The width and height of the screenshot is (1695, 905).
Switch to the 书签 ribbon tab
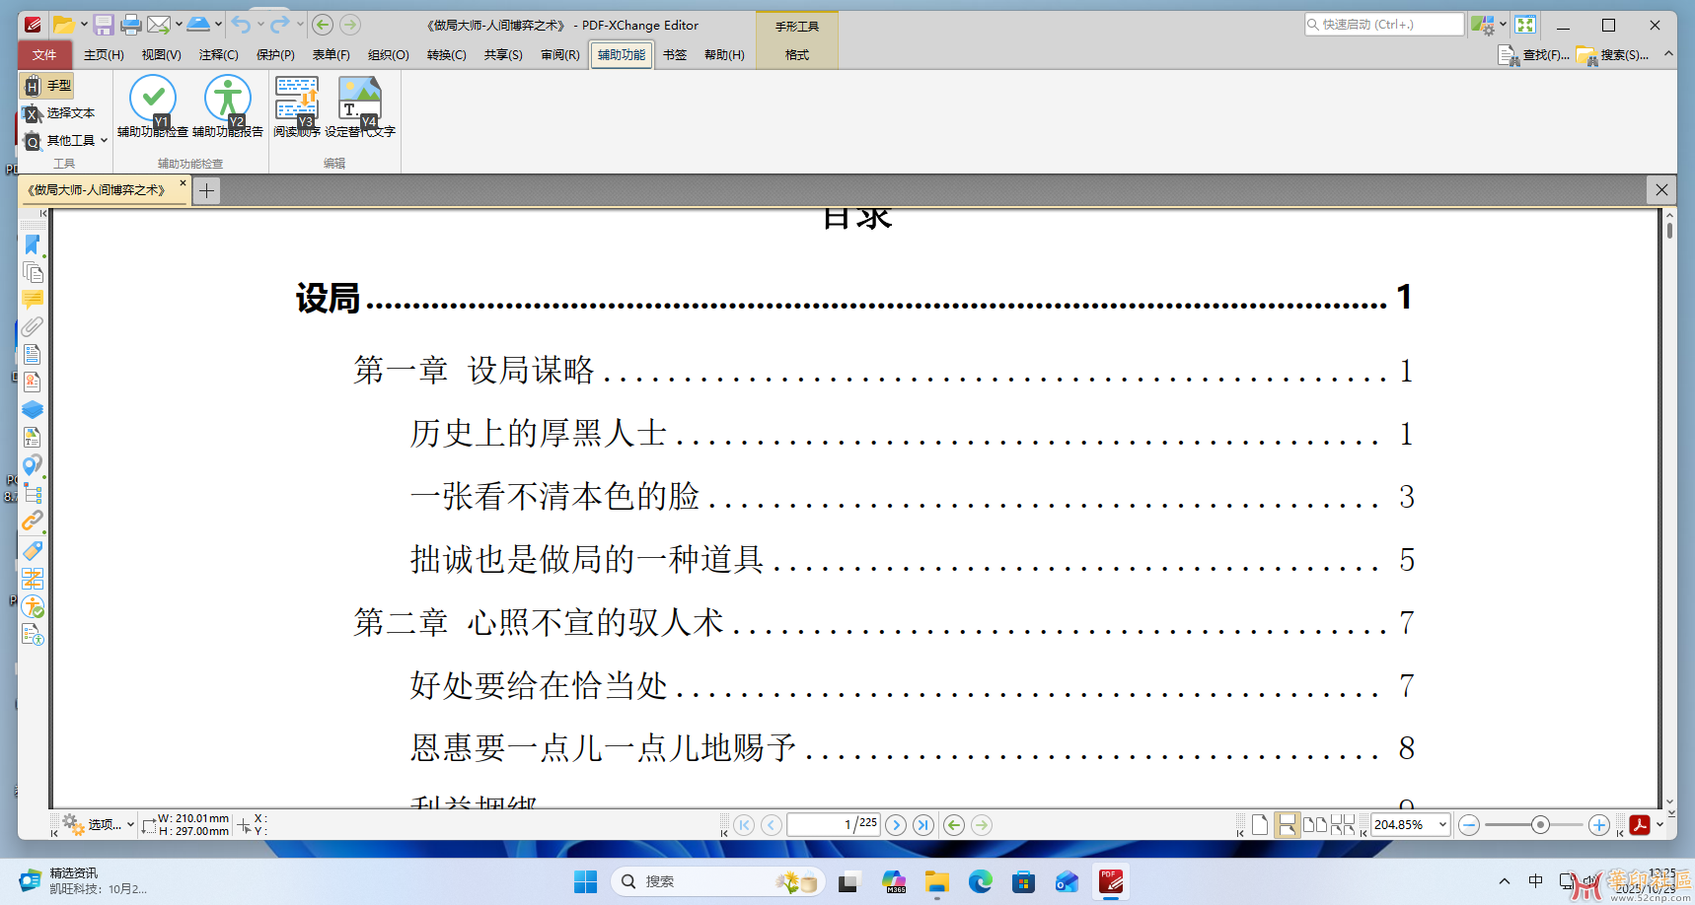674,55
